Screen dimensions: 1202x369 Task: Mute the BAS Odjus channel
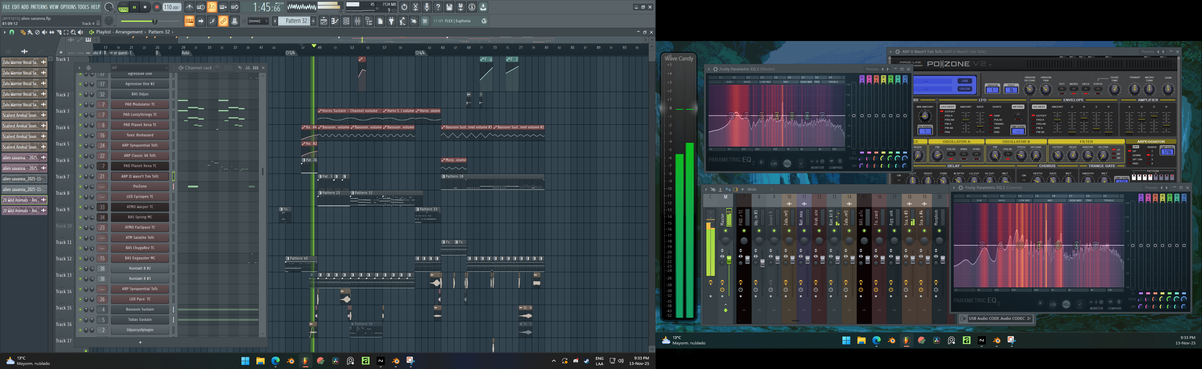80,94
